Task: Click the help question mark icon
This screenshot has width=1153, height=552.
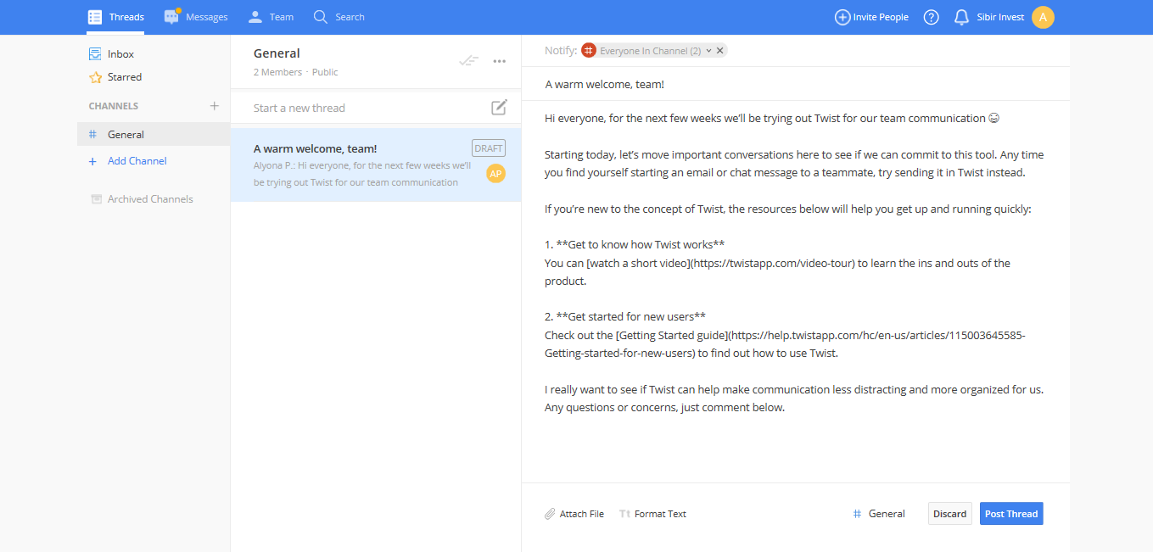Action: pos(931,17)
